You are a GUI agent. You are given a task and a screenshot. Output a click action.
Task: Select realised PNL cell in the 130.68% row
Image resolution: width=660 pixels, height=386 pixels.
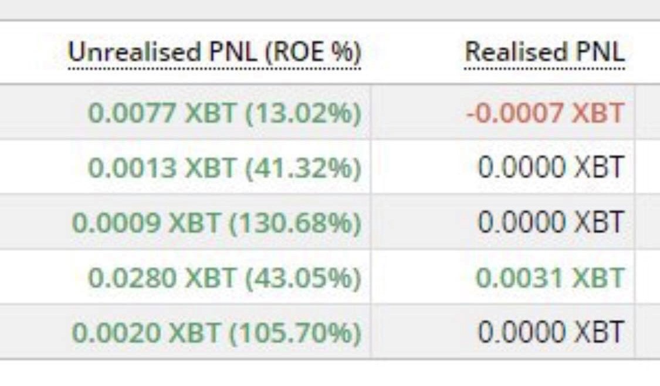pyautogui.click(x=550, y=222)
